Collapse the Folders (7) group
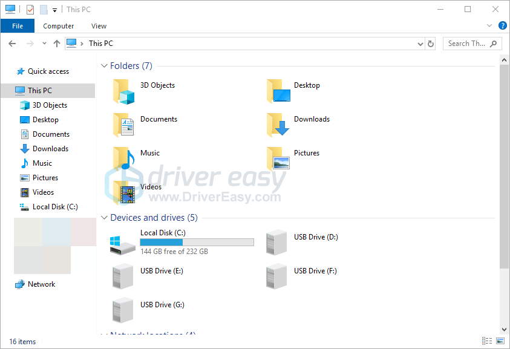This screenshot has width=510, height=349. pos(104,66)
